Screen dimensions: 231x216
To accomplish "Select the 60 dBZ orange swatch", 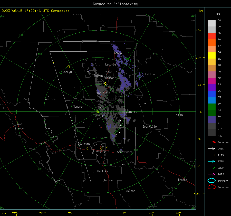I will click(x=211, y=42).
